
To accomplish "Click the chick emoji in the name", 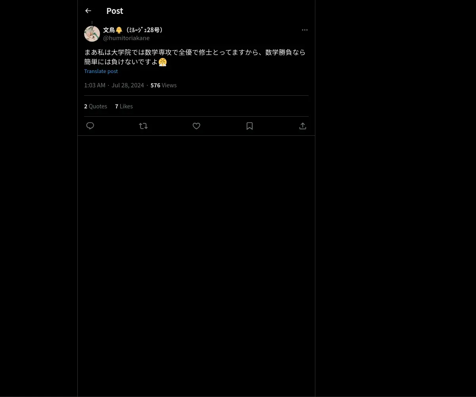I will coord(119,30).
